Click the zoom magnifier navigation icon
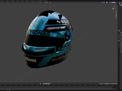 coord(116,12)
